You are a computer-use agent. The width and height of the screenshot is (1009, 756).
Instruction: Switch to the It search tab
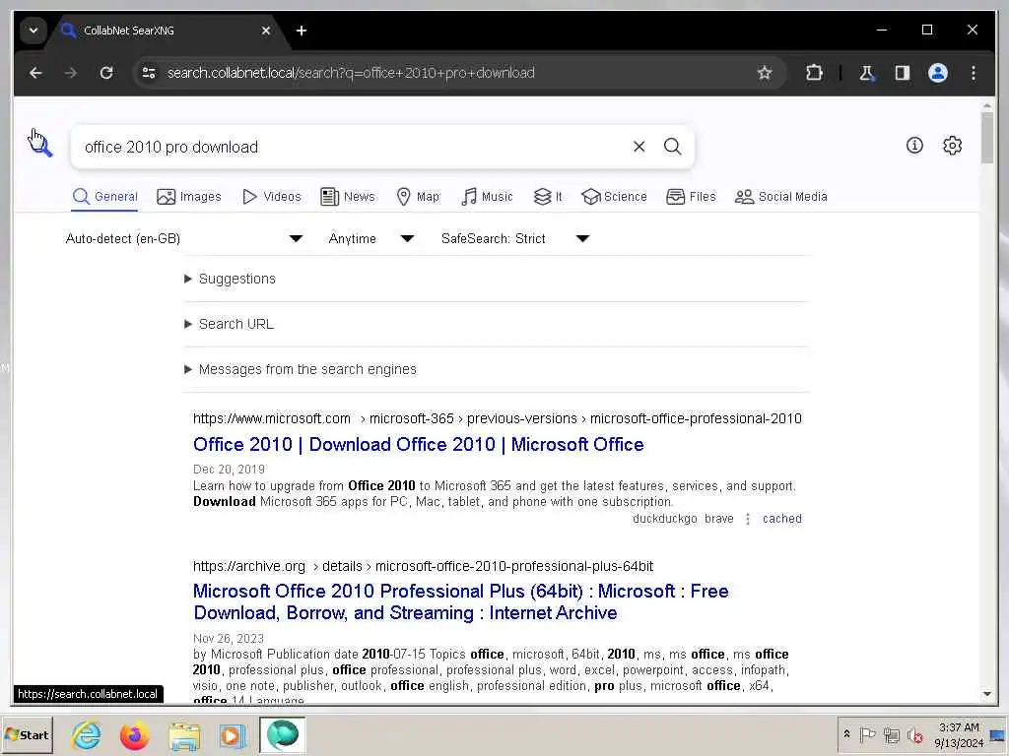pos(548,197)
